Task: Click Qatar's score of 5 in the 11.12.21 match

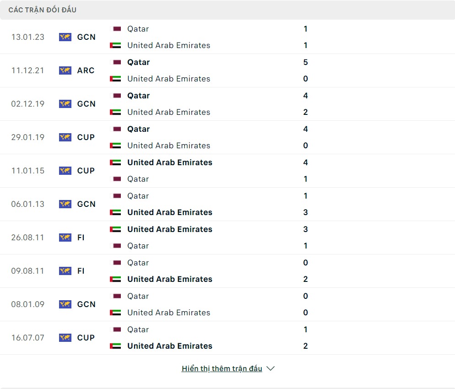Action: coord(305,62)
